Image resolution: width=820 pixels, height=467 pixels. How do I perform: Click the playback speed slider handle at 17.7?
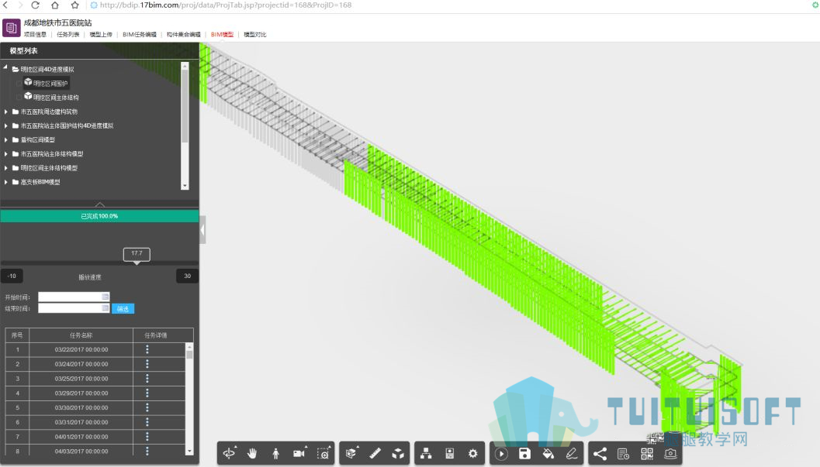coord(137,255)
